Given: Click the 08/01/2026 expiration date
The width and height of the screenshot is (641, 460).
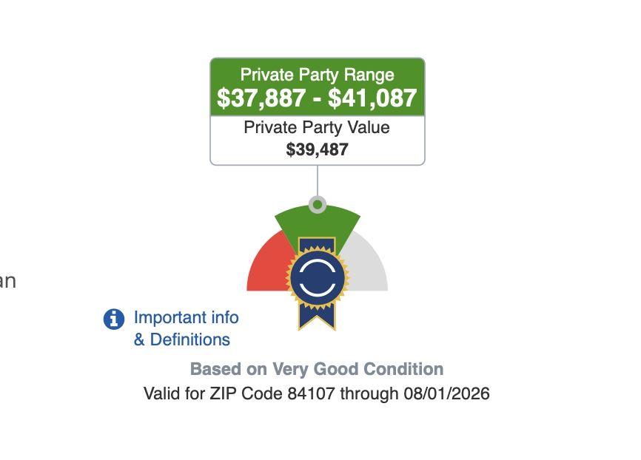Looking at the screenshot, I should [447, 394].
